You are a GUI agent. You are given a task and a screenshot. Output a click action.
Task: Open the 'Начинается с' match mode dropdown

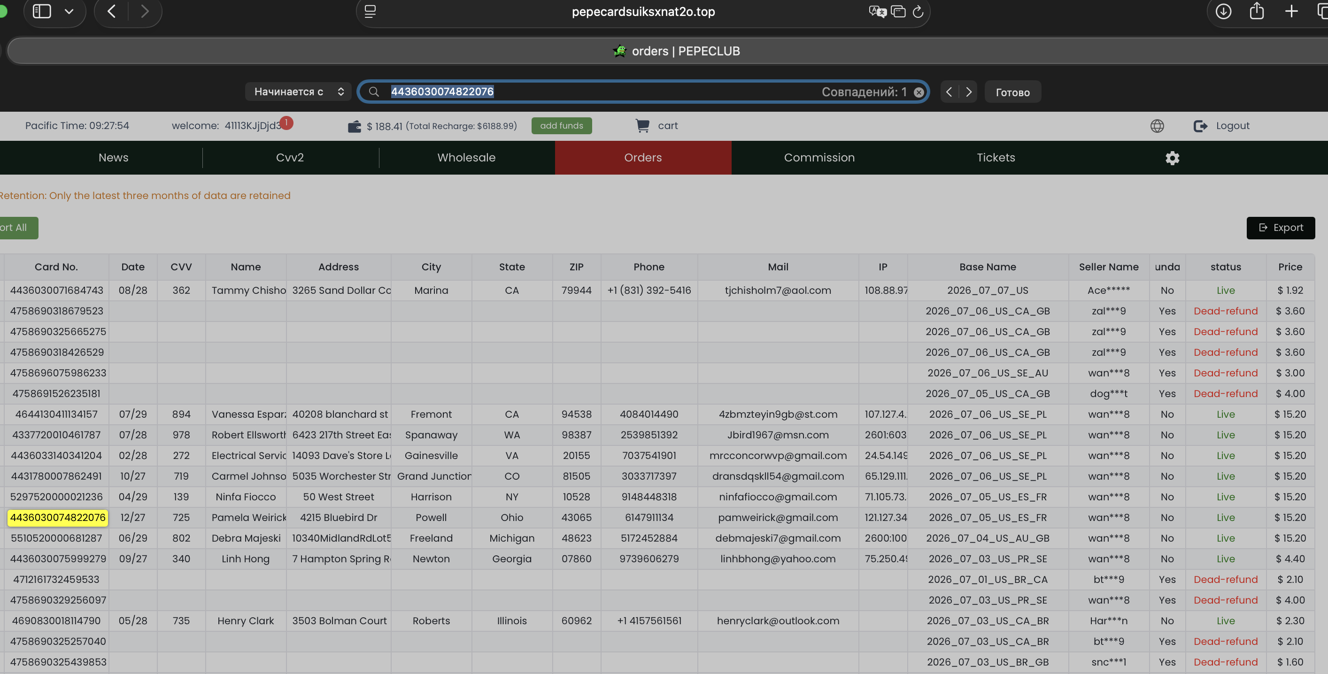click(298, 92)
